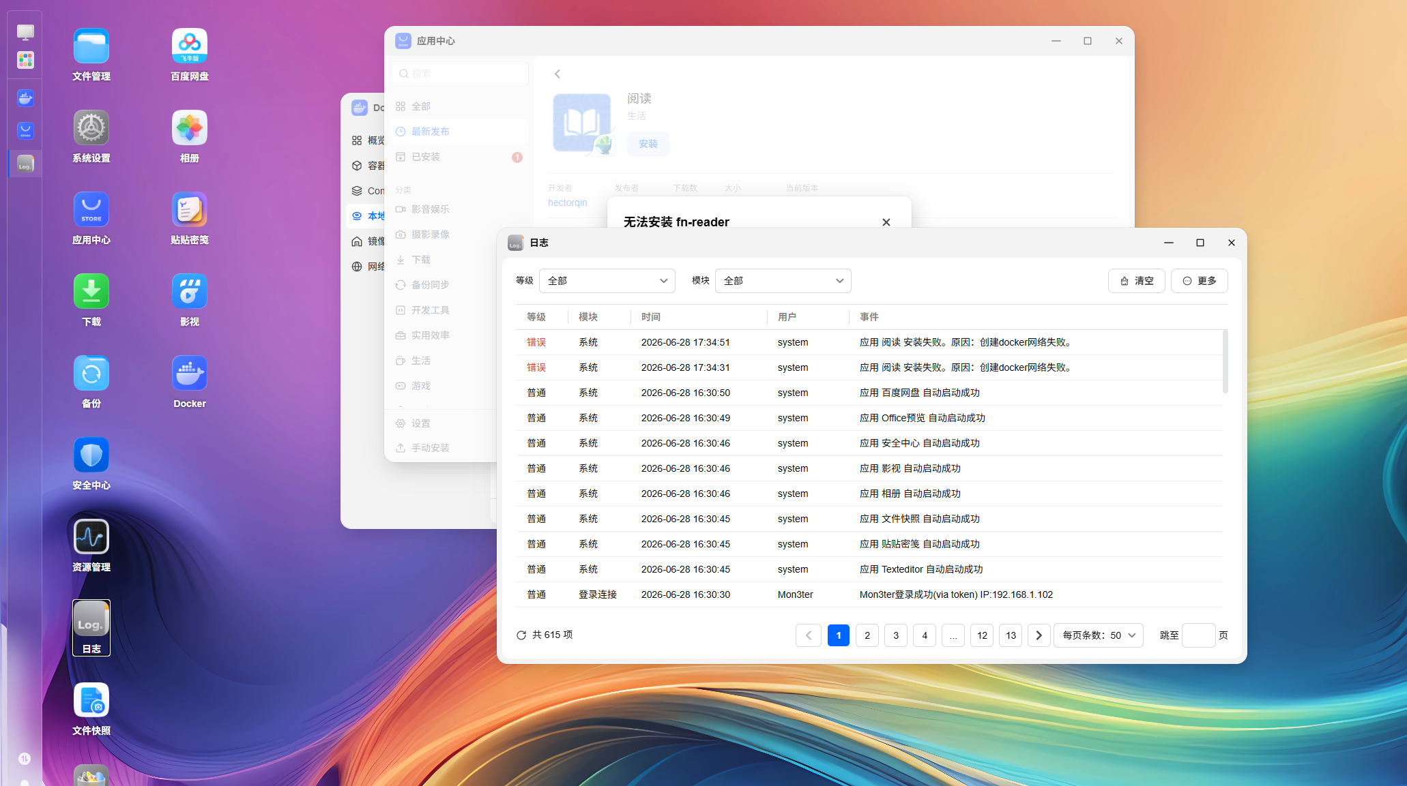
Task: Click the 日志 vertical scrollbar
Action: (1225, 362)
